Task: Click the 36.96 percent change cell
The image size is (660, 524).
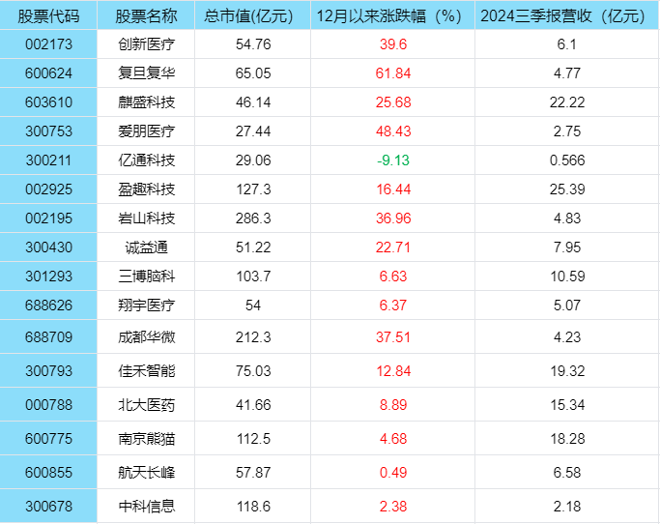Action: [392, 218]
